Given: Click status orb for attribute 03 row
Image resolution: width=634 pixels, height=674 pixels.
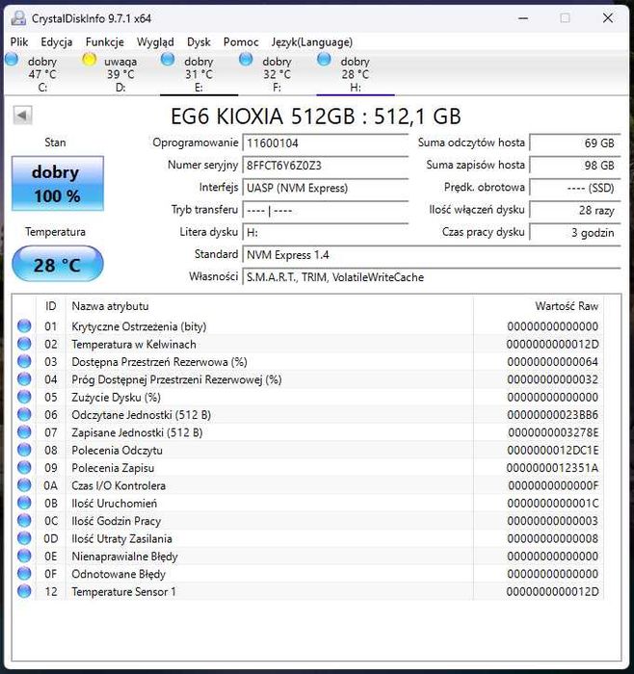Looking at the screenshot, I should (24, 361).
